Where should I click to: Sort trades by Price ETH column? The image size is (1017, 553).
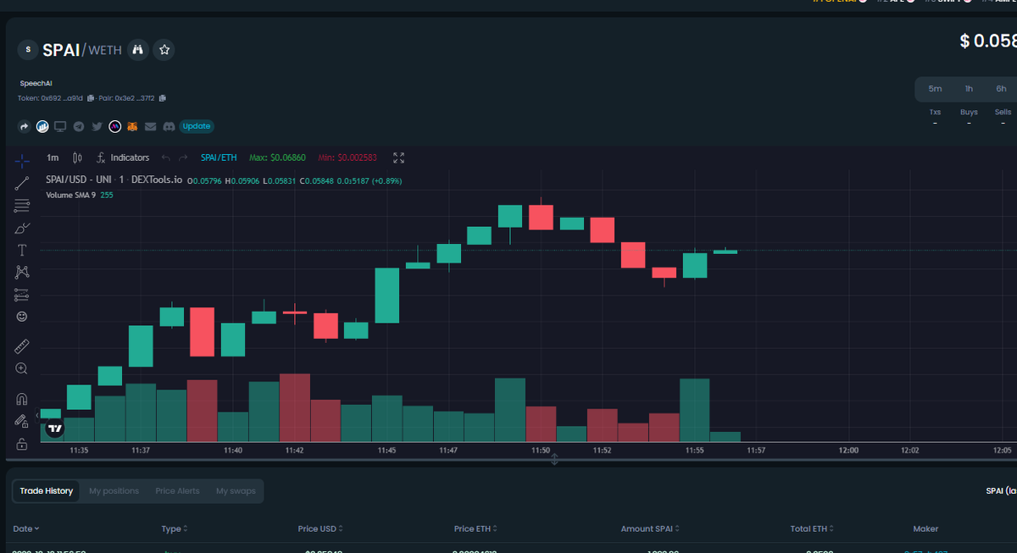tap(475, 528)
